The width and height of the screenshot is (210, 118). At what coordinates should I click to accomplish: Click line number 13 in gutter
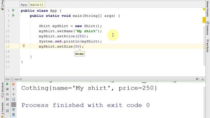(8, 47)
